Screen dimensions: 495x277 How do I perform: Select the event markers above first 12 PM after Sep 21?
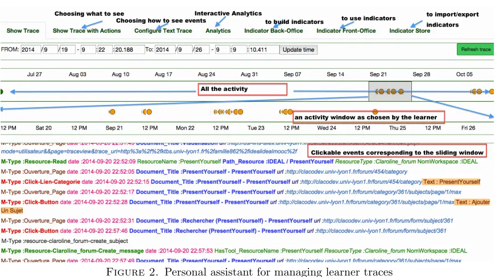pyautogui.click(x=147, y=112)
